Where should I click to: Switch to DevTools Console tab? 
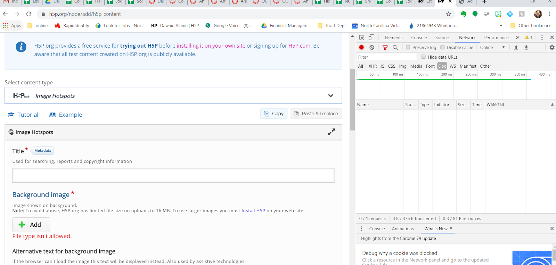click(x=419, y=38)
